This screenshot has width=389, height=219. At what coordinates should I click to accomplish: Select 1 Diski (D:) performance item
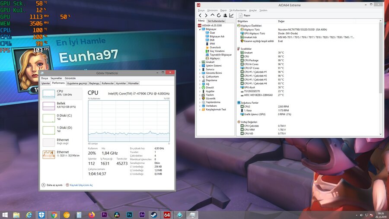tap(61, 130)
